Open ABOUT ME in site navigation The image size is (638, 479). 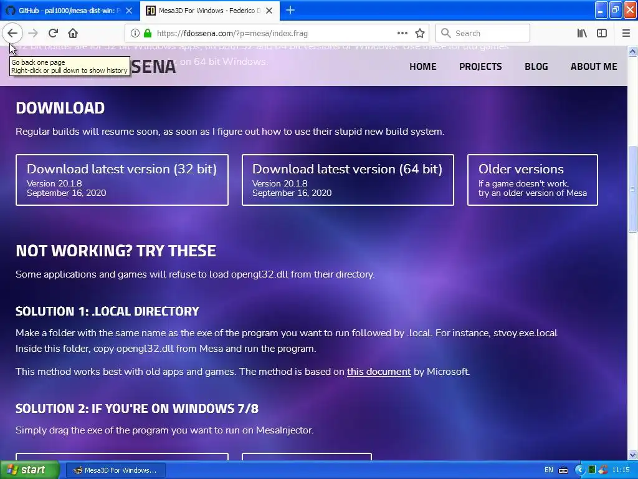point(594,66)
